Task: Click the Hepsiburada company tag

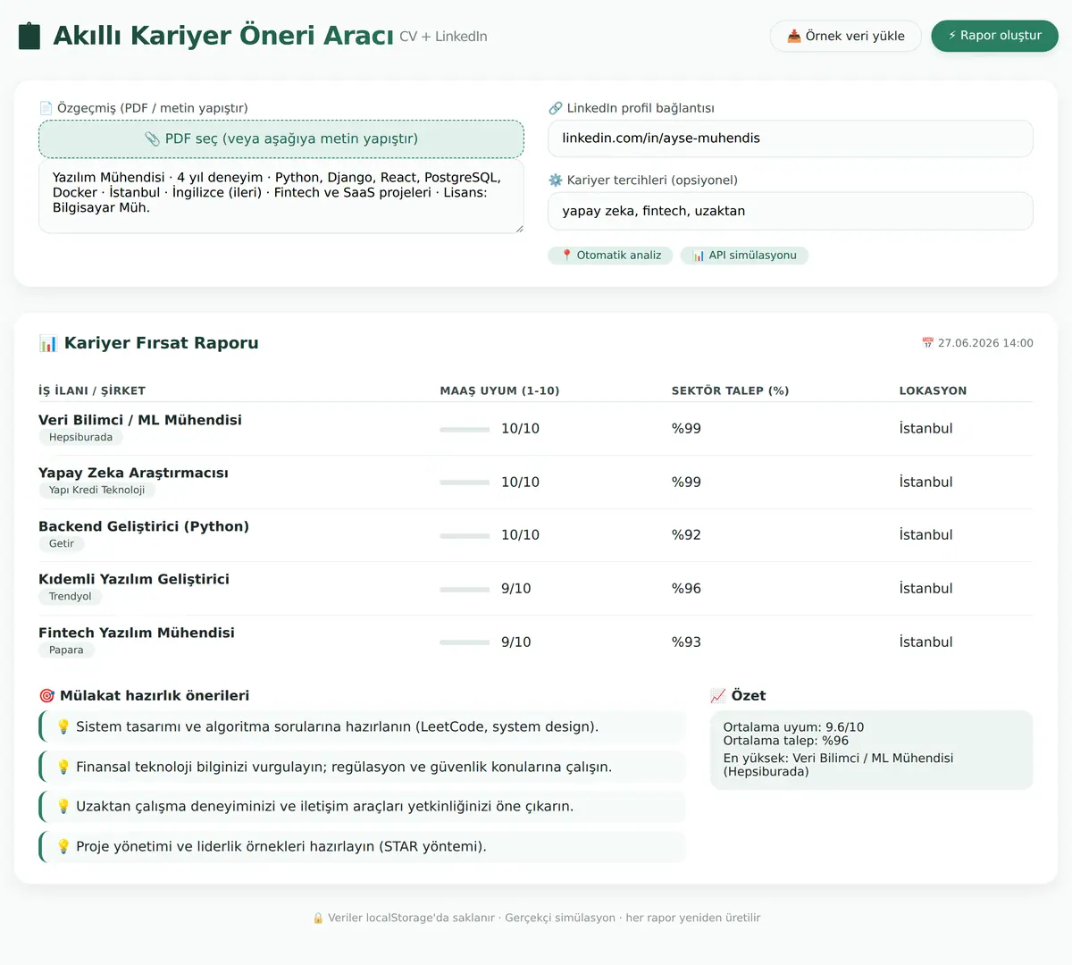Action: click(80, 438)
